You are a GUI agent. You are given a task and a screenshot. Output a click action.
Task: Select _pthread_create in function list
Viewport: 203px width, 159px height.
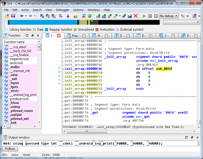[21, 111]
